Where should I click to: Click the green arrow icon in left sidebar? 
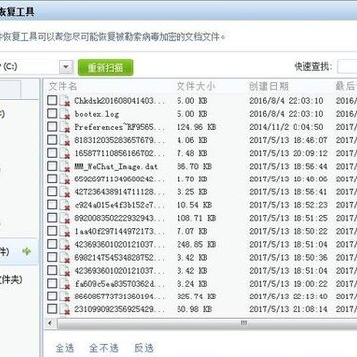(x=27, y=252)
